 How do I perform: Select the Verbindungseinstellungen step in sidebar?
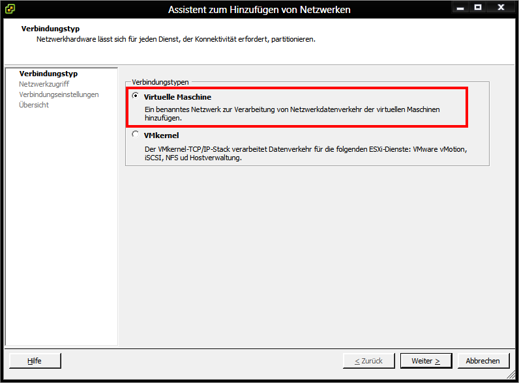click(59, 94)
